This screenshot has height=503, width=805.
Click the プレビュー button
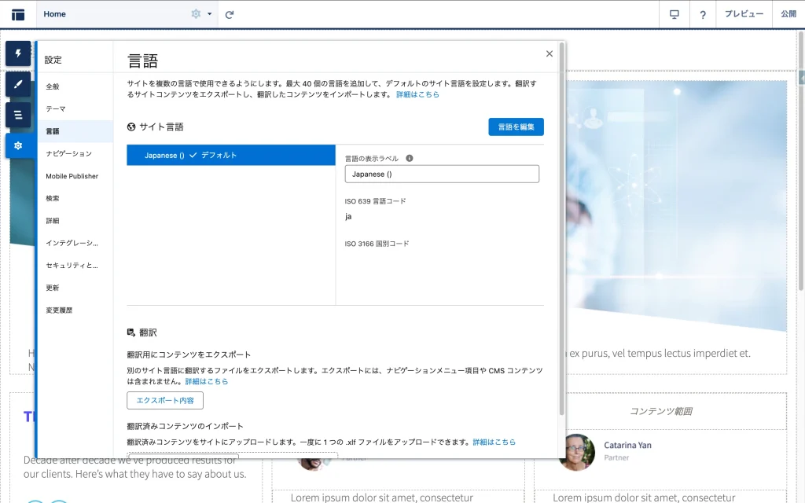[743, 14]
